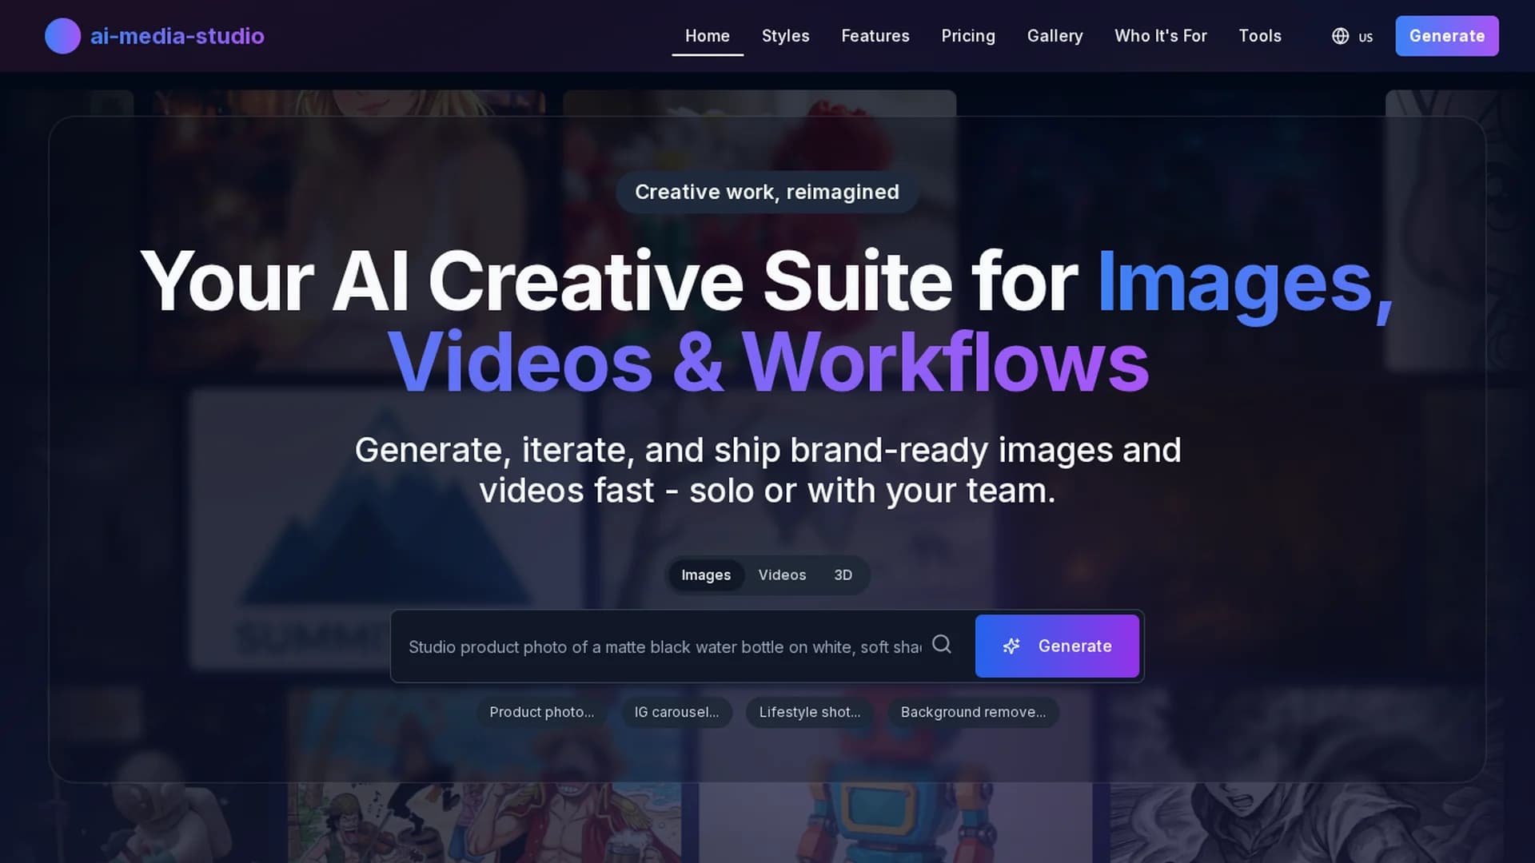
Task: Switch to the 3D mode
Action: click(843, 575)
